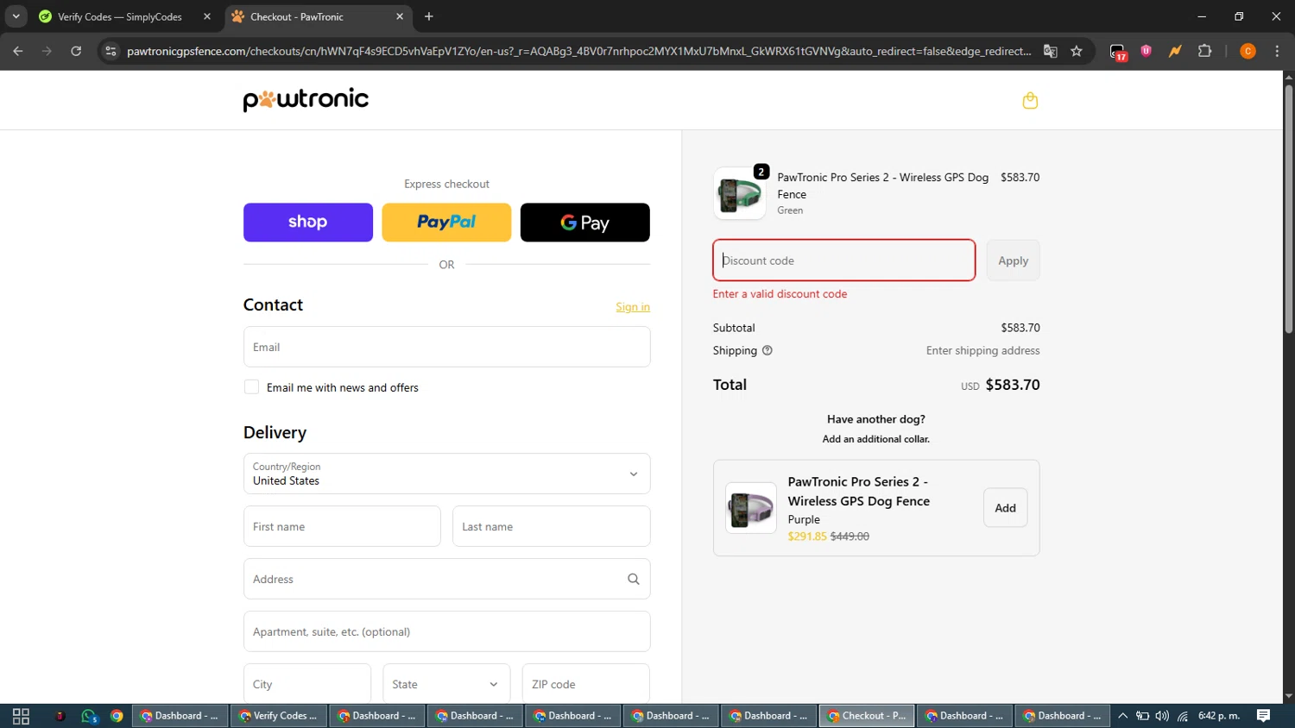Viewport: 1295px width, 728px height.
Task: Close the Checkout - PawTronic tab
Action: click(400, 16)
